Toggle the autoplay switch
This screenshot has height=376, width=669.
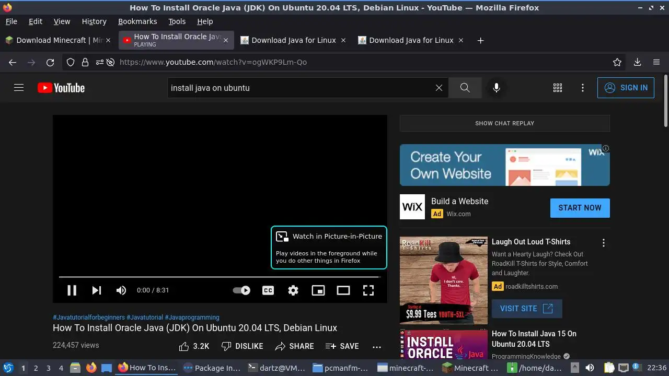tap(241, 290)
